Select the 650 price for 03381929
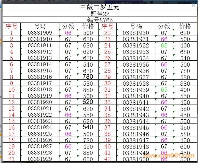198x163 pixels. [x=88, y=159]
